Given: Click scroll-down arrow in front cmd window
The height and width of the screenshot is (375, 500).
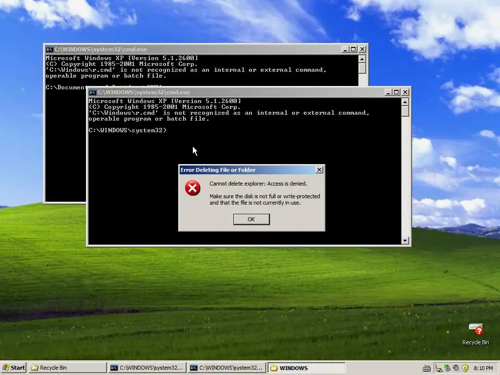Looking at the screenshot, I should 405,241.
